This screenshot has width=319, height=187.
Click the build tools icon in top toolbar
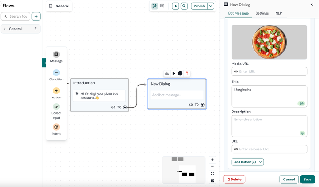click(x=155, y=6)
